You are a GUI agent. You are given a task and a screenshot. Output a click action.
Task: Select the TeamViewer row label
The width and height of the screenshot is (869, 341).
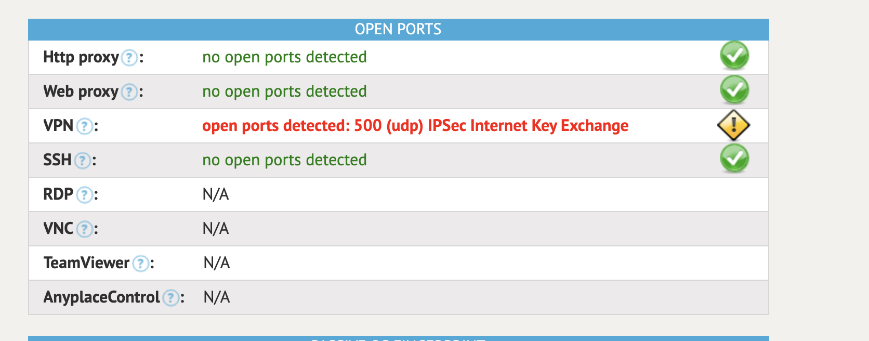coord(86,263)
